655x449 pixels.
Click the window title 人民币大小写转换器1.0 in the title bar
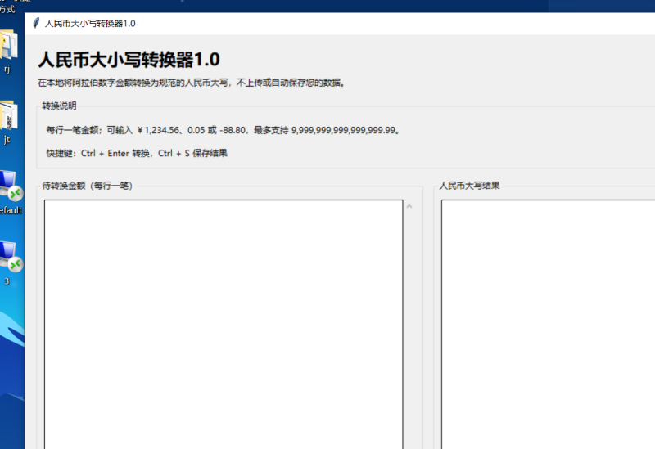(x=90, y=24)
